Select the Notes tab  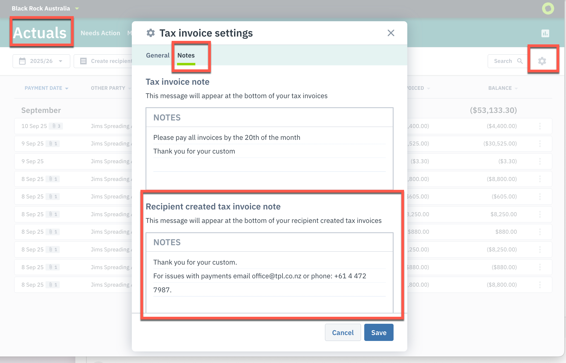click(x=186, y=55)
